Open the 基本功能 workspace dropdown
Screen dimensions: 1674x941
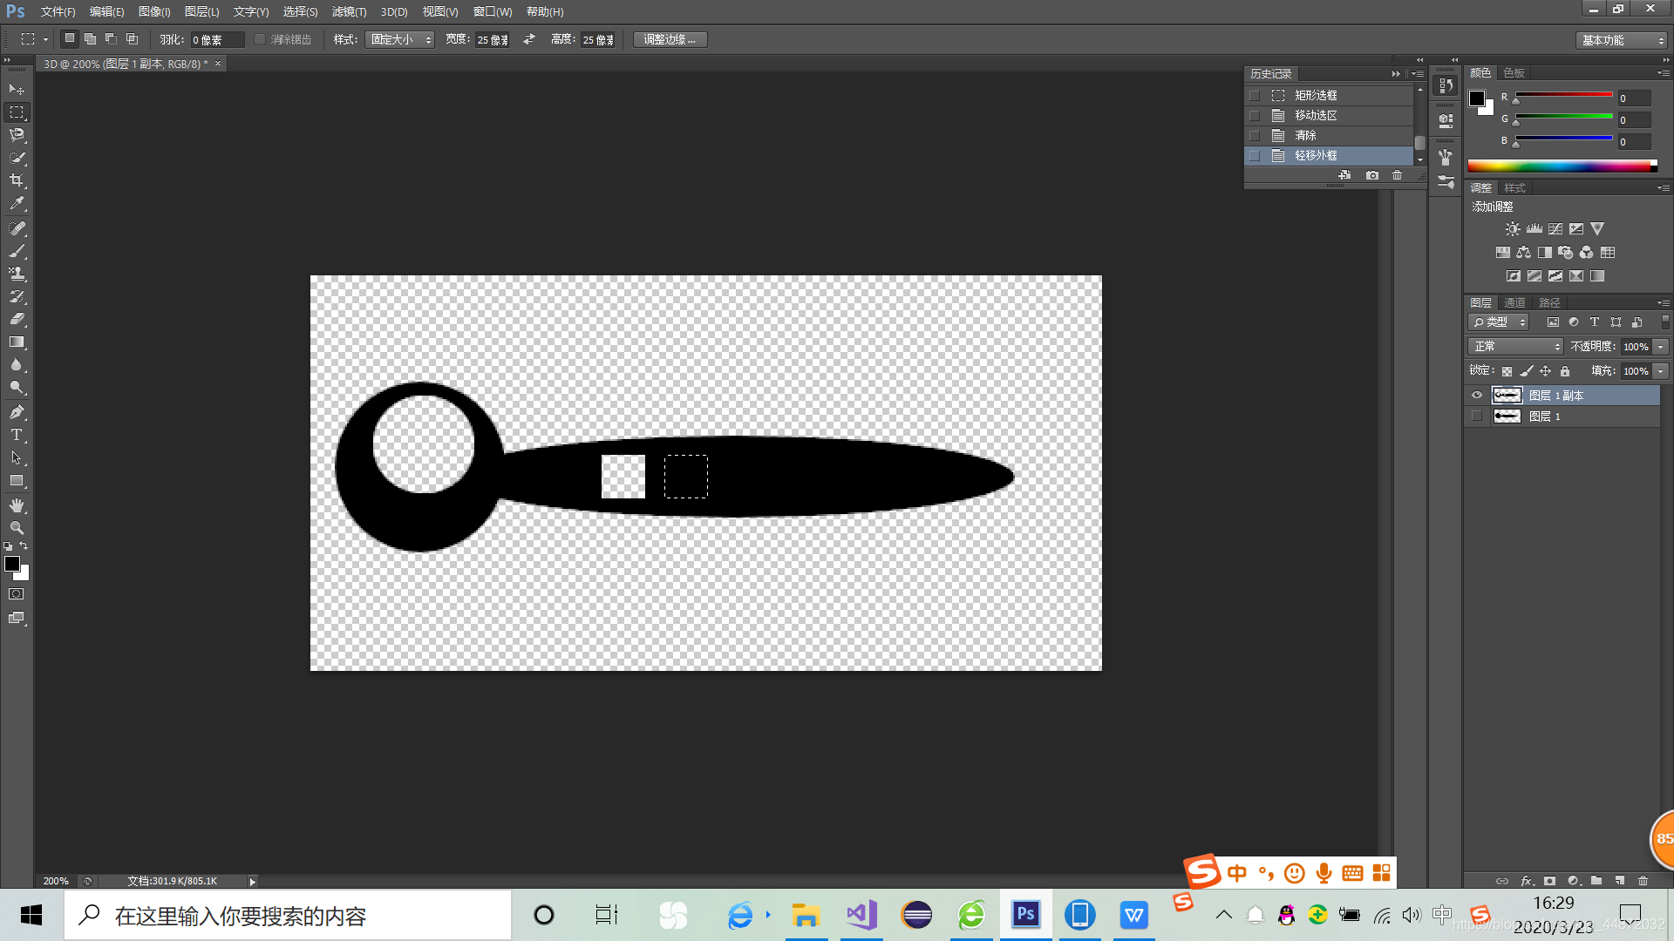point(1622,40)
